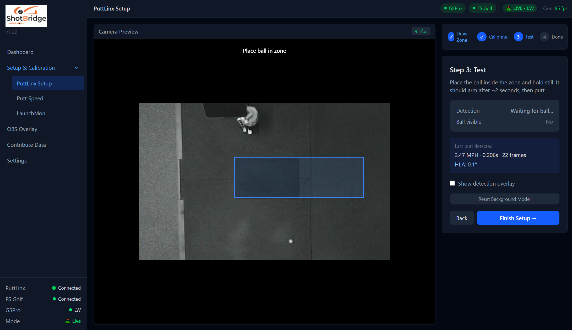
Task: Click 'Last putt detected' label
Action: pos(473,146)
